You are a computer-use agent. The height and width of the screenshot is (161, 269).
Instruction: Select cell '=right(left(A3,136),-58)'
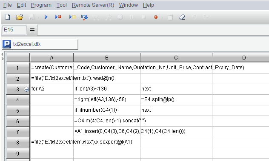coord(107,100)
